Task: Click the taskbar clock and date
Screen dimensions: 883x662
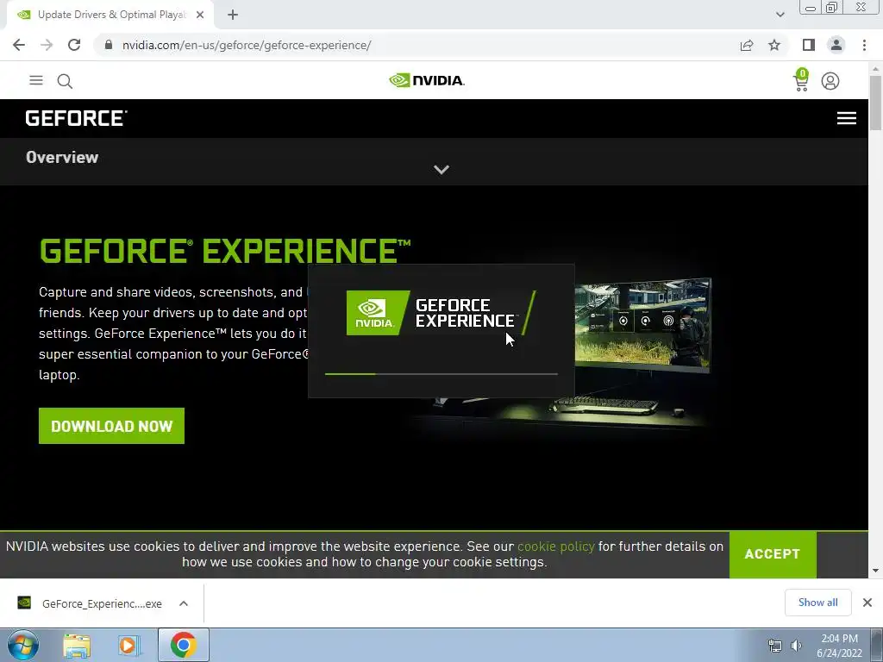Action: point(839,646)
